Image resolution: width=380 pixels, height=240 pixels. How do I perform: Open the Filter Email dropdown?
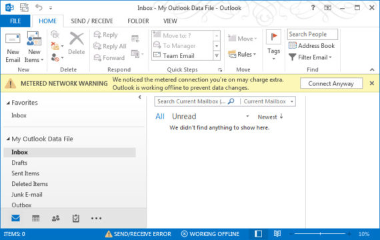point(310,57)
